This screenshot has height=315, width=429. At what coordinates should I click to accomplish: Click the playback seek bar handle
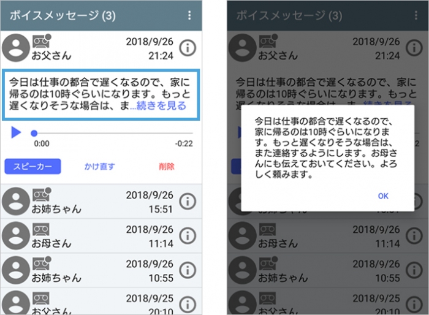click(x=34, y=133)
